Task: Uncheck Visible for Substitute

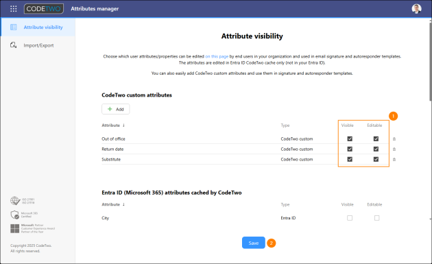Action: tap(350, 159)
